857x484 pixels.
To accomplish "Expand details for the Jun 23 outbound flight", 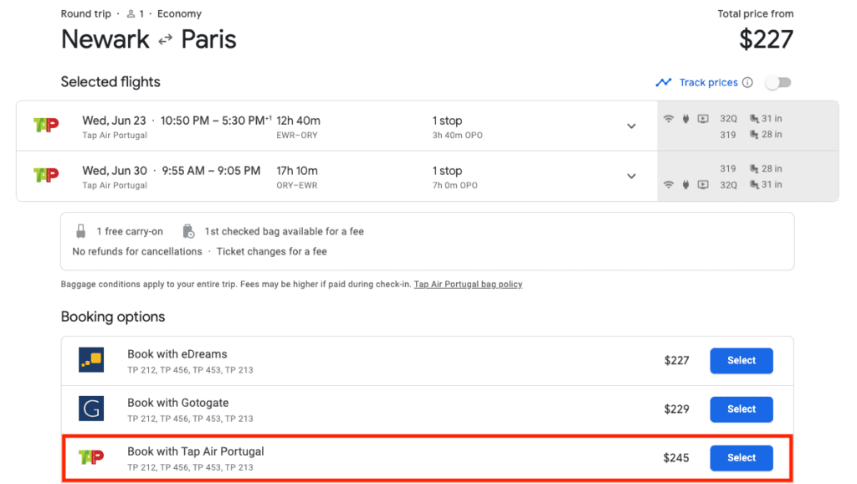I will [632, 125].
